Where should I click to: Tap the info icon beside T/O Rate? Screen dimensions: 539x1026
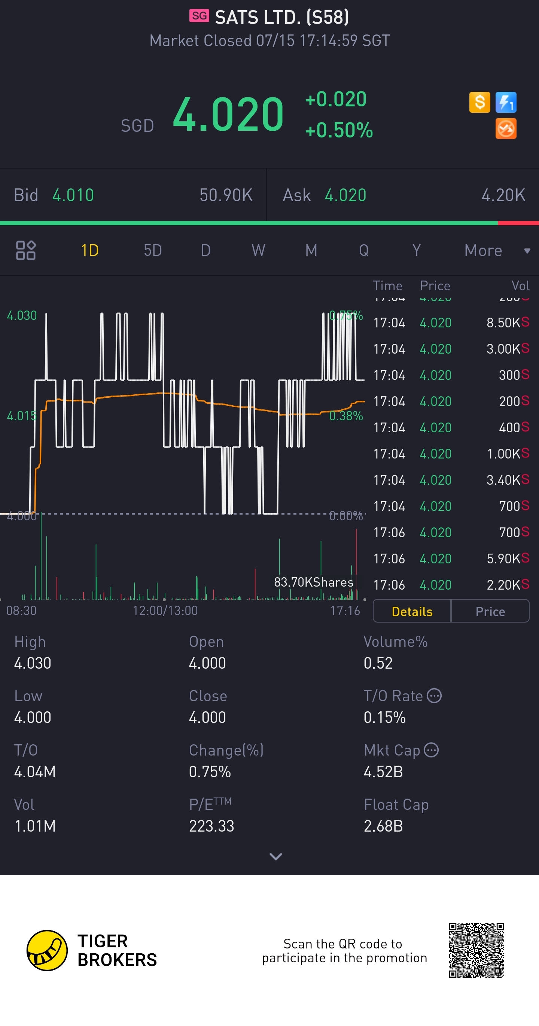[434, 696]
